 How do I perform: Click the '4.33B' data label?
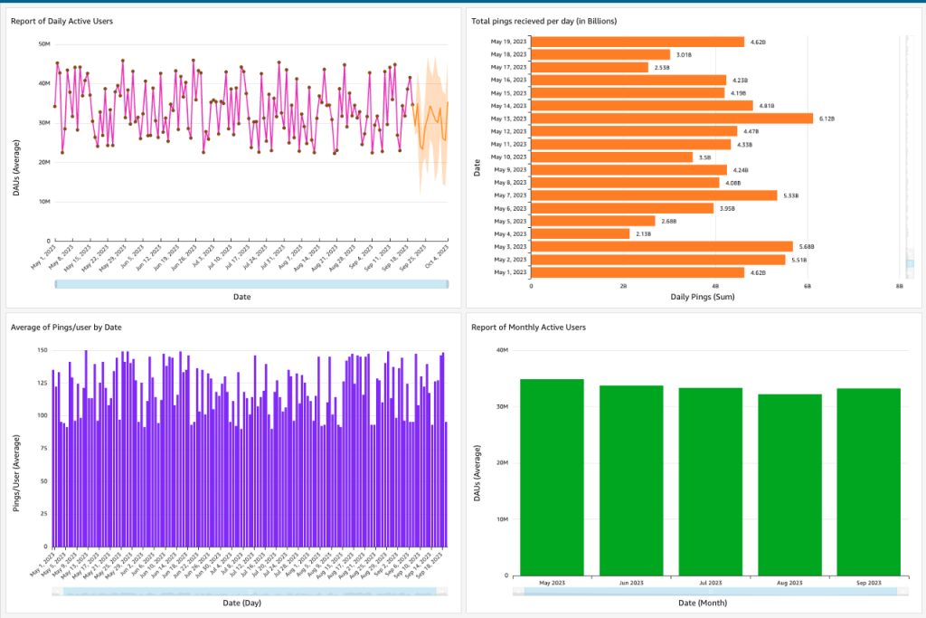[745, 145]
